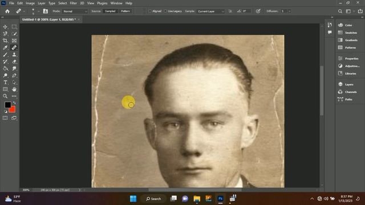
Task: Select the Rectangular Marquee tool
Action: point(14,27)
